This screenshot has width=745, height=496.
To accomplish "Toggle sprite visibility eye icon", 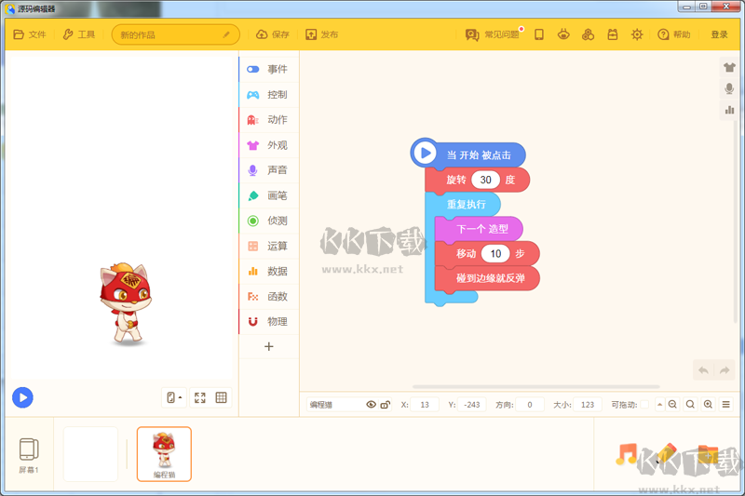I will click(x=371, y=405).
